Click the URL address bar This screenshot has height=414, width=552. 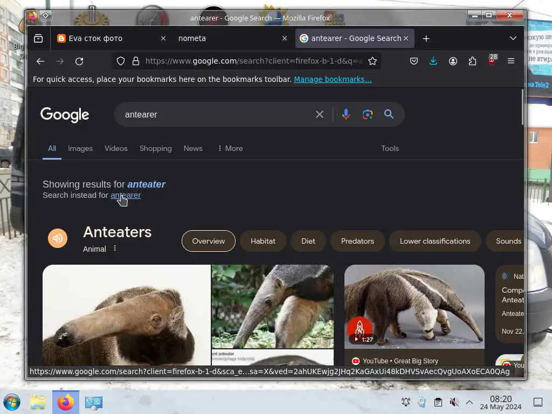coord(253,61)
